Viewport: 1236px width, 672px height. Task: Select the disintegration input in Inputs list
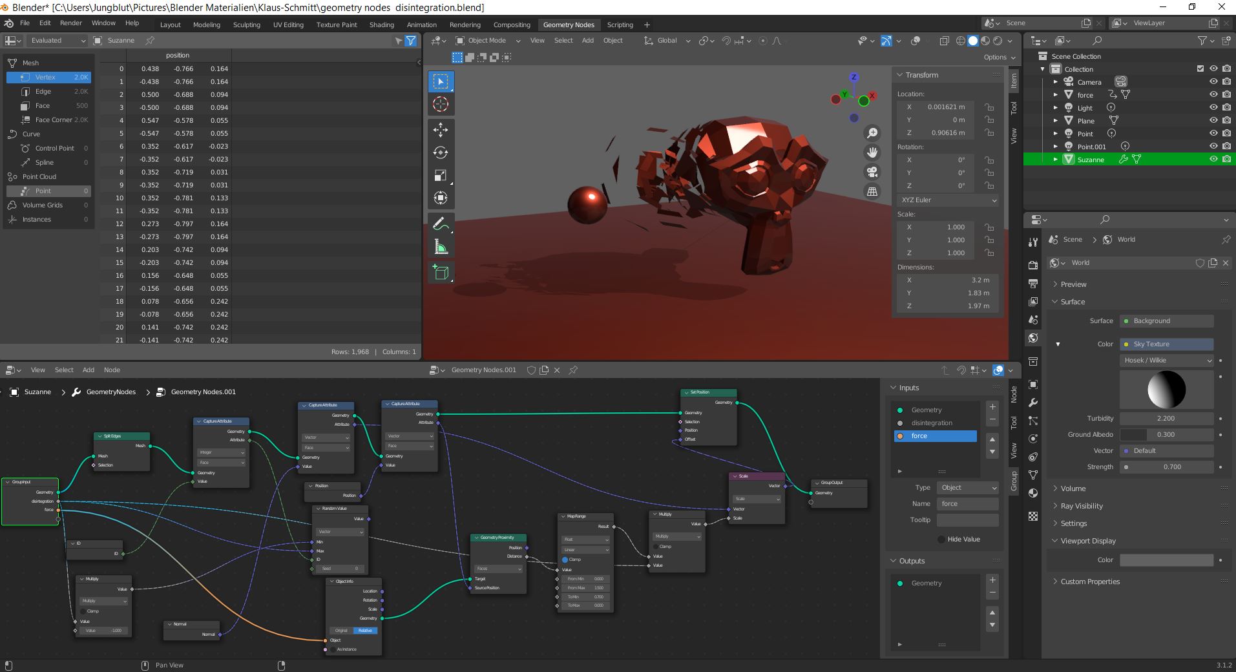(x=932, y=423)
